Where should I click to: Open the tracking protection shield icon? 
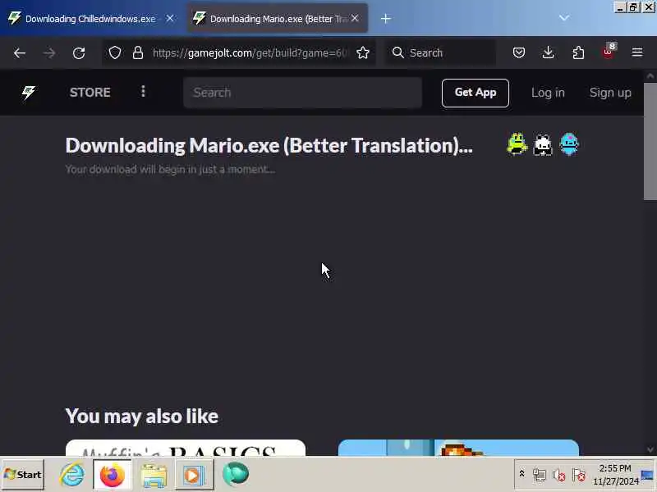115,53
